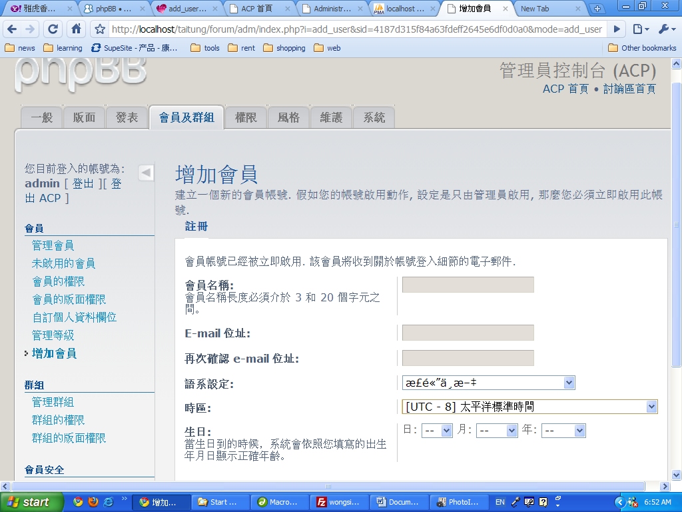Image resolution: width=682 pixels, height=512 pixels.
Task: Launch Internet Explorer from quick launch
Action: tap(108, 502)
